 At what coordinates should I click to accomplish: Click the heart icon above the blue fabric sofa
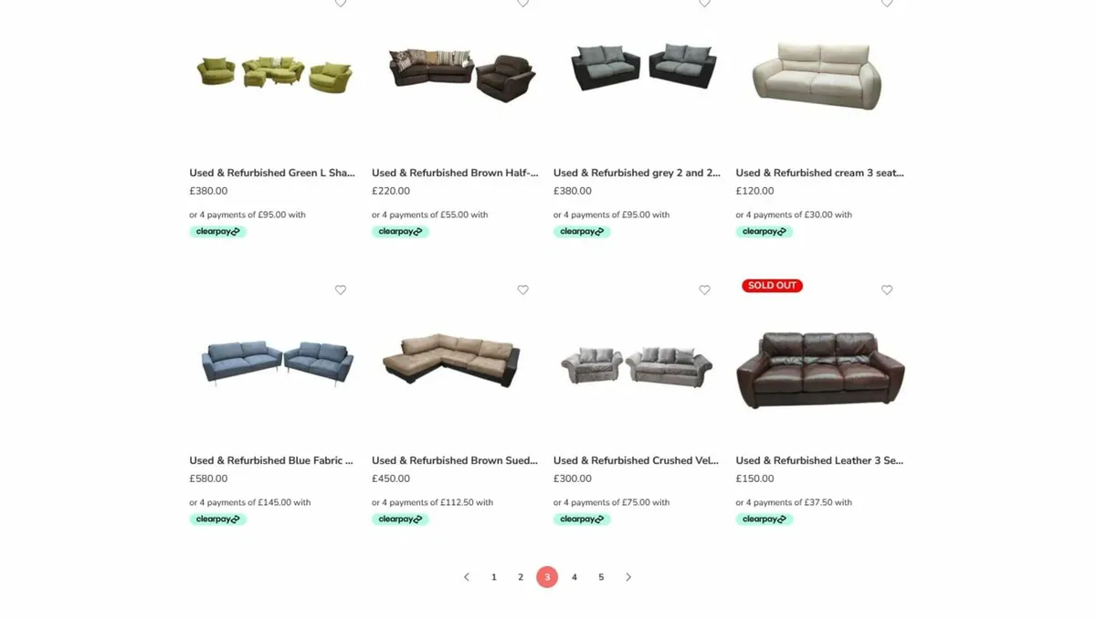click(341, 289)
